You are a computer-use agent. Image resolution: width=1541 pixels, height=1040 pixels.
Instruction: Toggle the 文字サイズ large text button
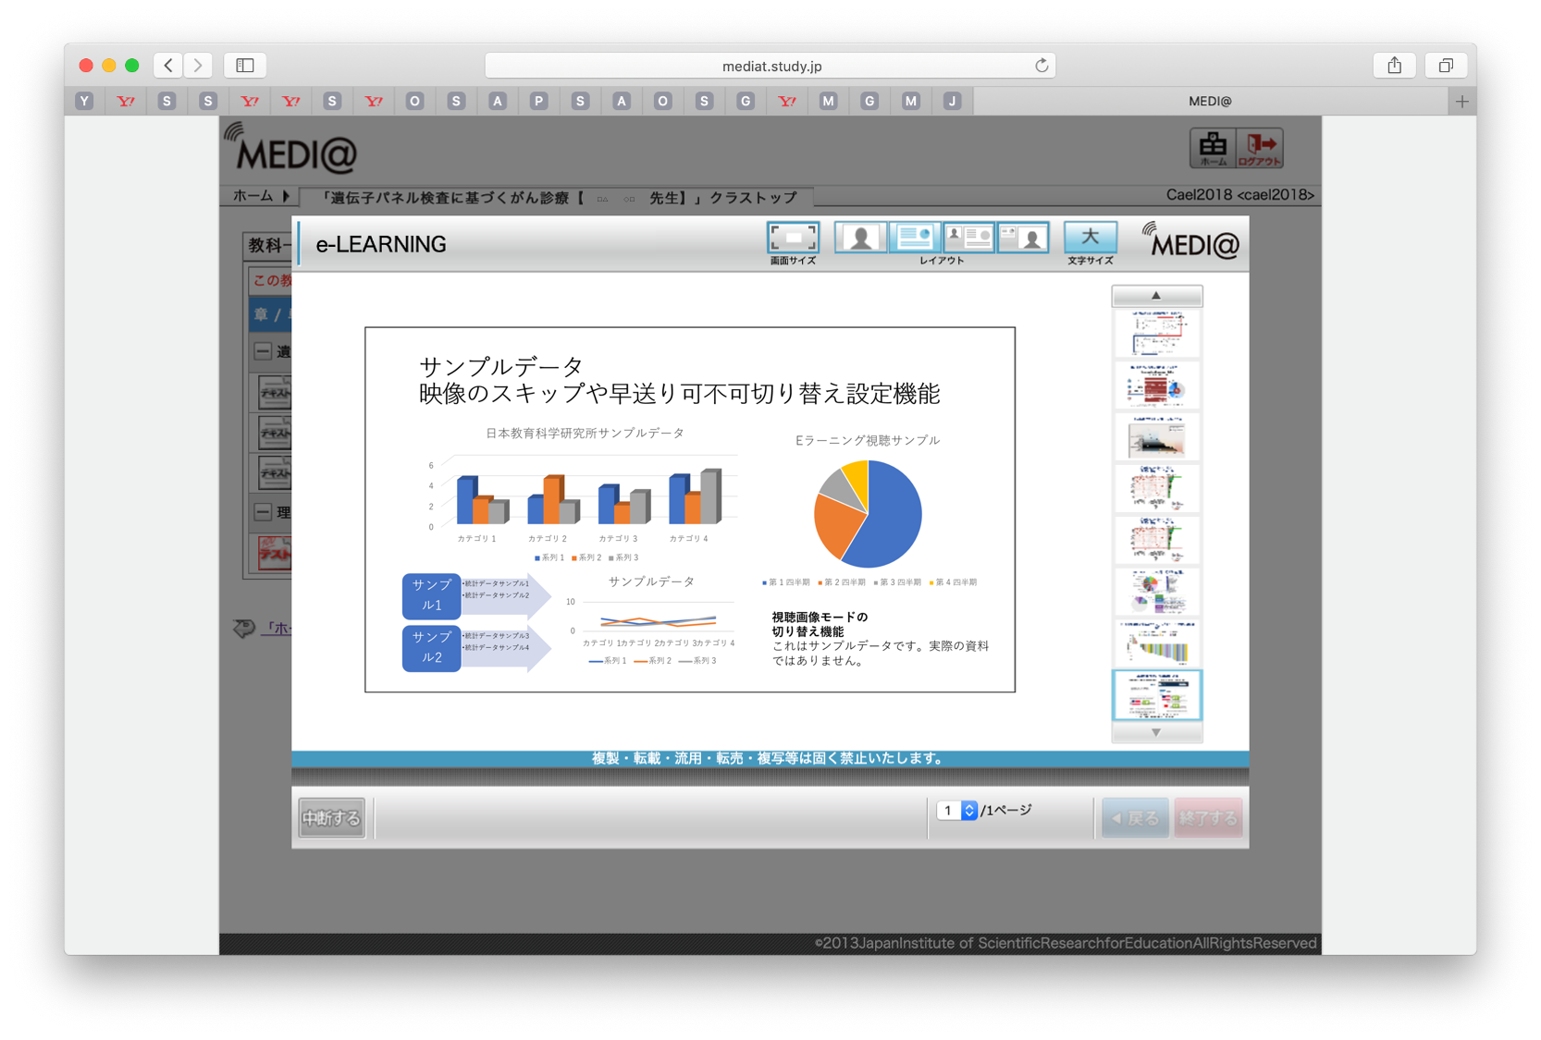[x=1090, y=239]
